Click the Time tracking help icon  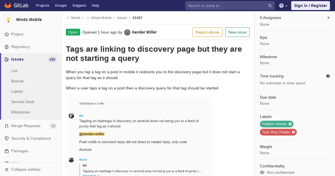point(328,76)
